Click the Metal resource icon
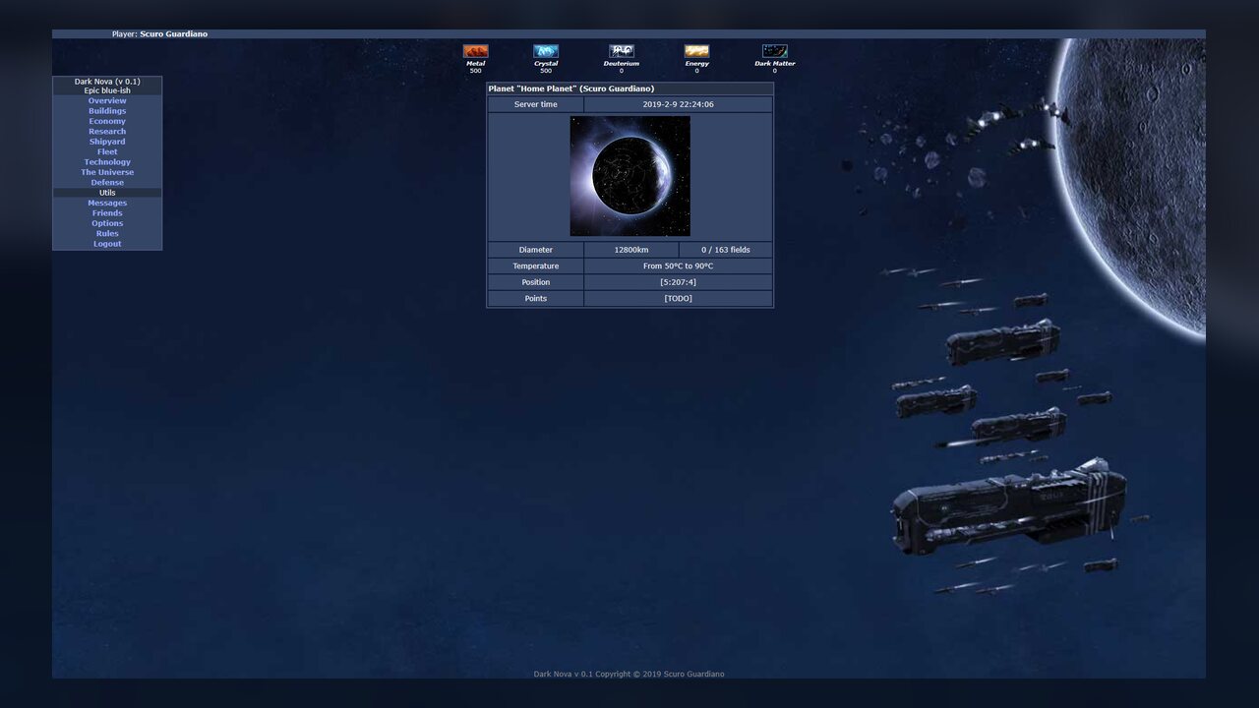This screenshot has height=708, width=1259. click(x=475, y=51)
